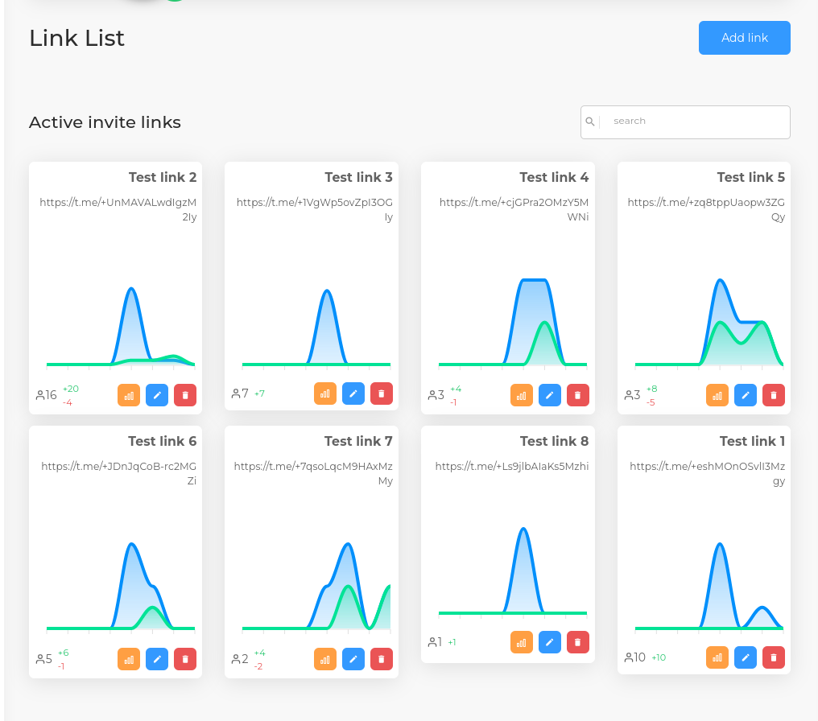Click the +zq8tppUaopw3ZGQy invite URL

[x=706, y=209]
